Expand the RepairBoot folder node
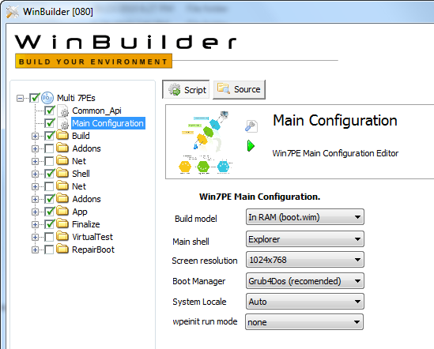 click(35, 250)
